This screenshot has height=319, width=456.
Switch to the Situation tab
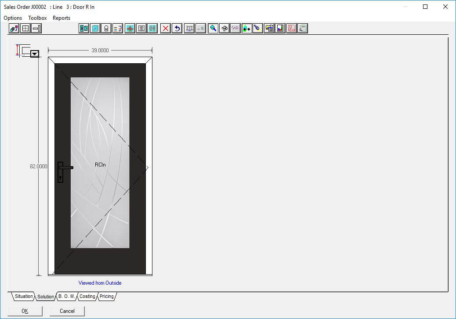coord(24,297)
